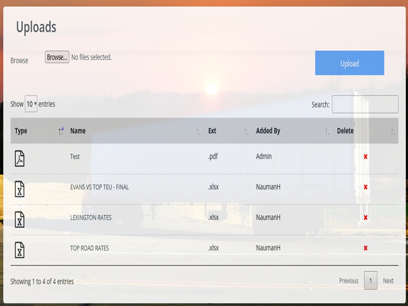This screenshot has height=306, width=408.
Task: Open the Test PDF file icon
Action: tap(20, 158)
